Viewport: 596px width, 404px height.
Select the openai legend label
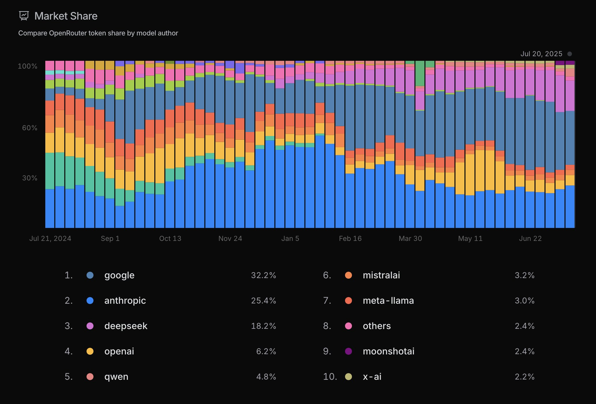point(119,352)
